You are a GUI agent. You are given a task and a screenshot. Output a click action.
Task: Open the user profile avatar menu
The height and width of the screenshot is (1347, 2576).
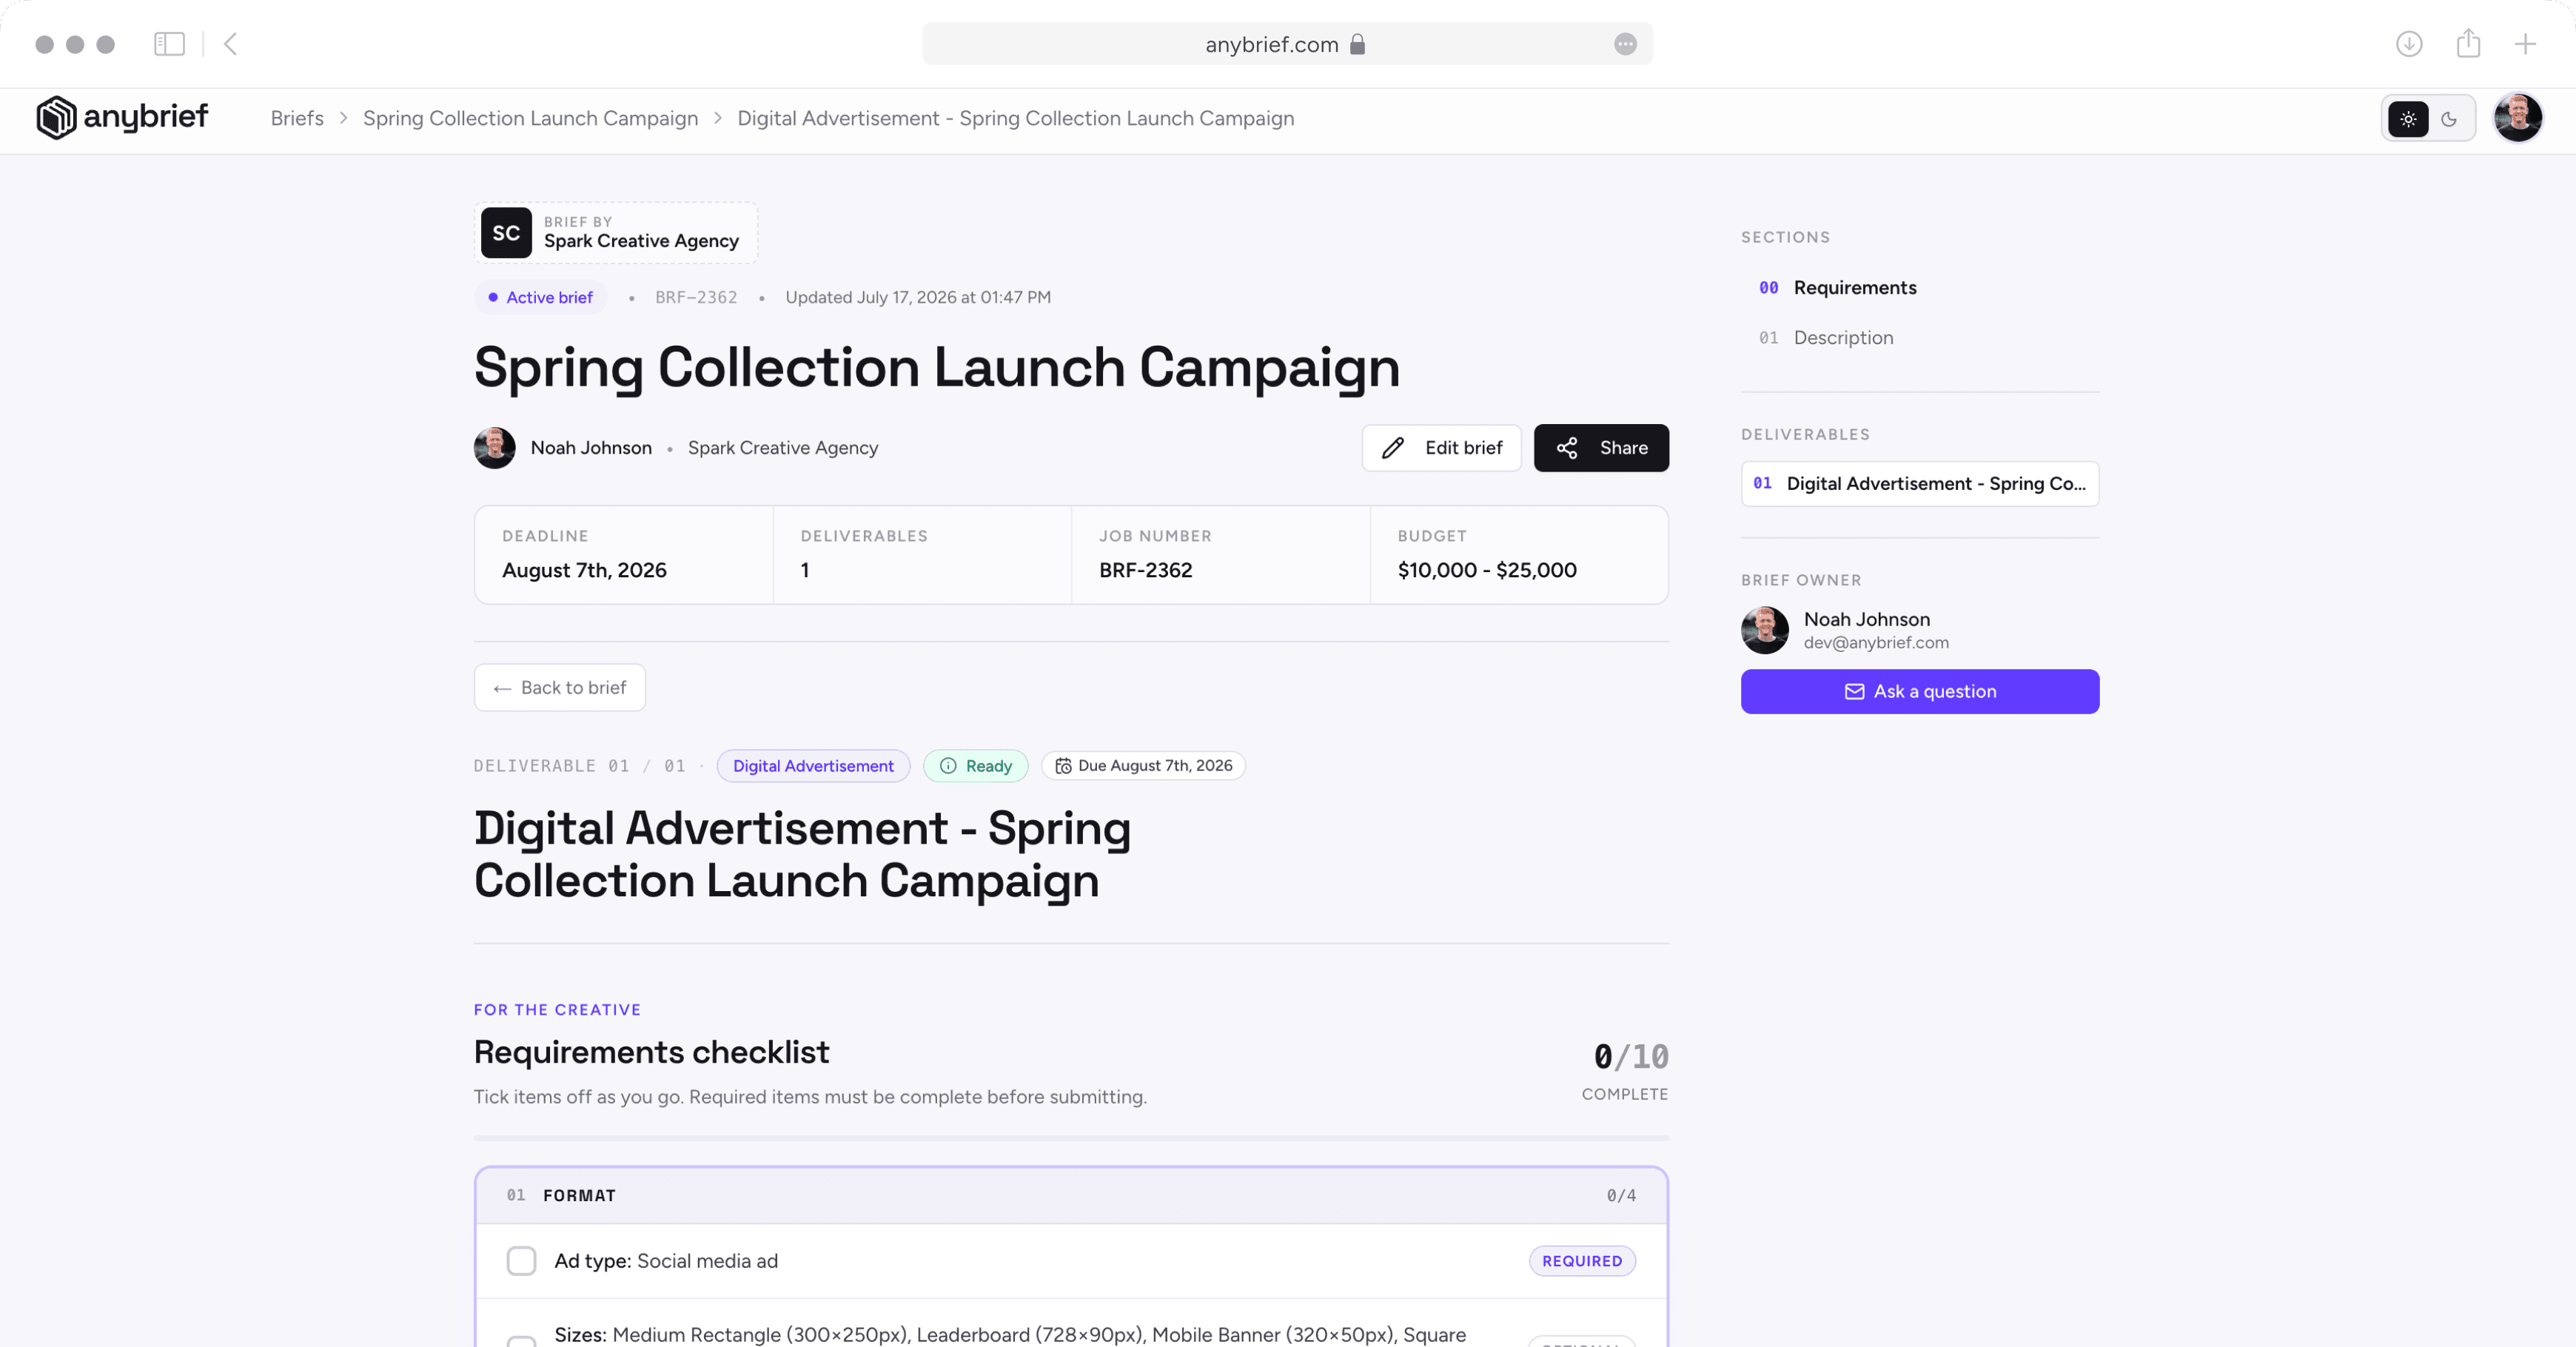click(2517, 118)
